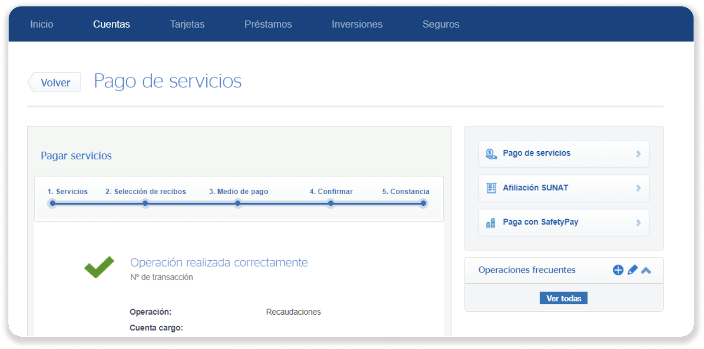Go to the Inicio menu
The height and width of the screenshot is (349, 704).
[x=42, y=24]
